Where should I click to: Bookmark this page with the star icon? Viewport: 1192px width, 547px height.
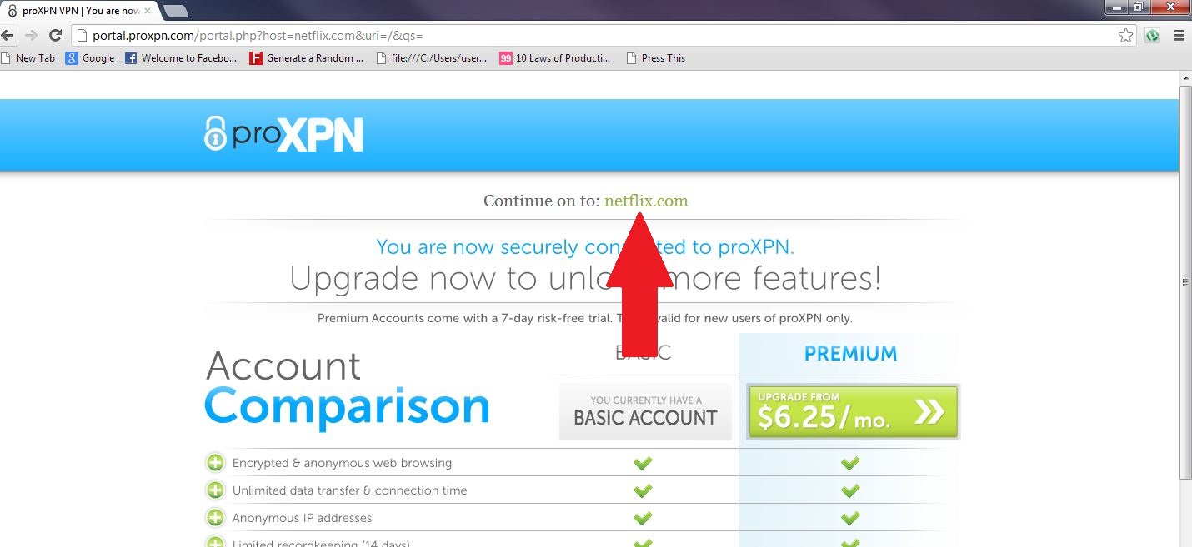1125,36
